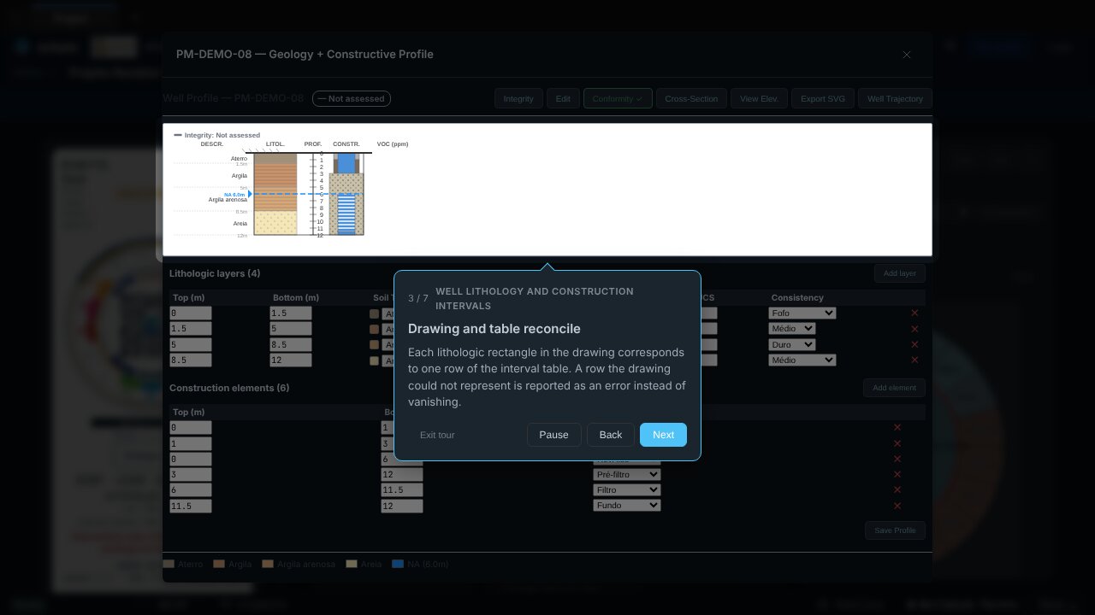Delete the lithologic layer with top 0
Viewport: 1095px width, 615px height.
(x=915, y=313)
